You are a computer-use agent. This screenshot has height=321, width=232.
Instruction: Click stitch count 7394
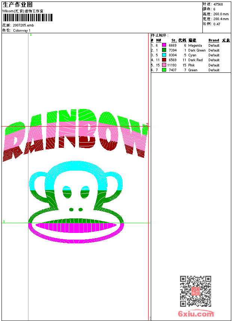[173, 50]
